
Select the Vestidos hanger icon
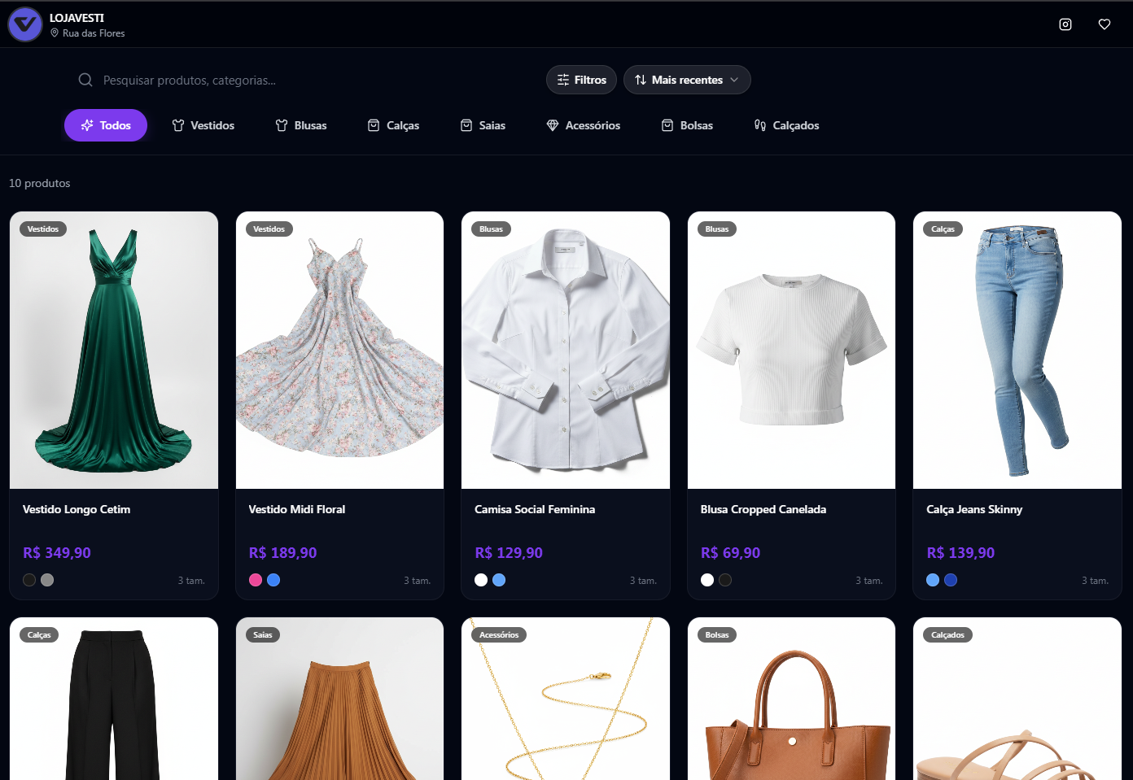click(177, 125)
